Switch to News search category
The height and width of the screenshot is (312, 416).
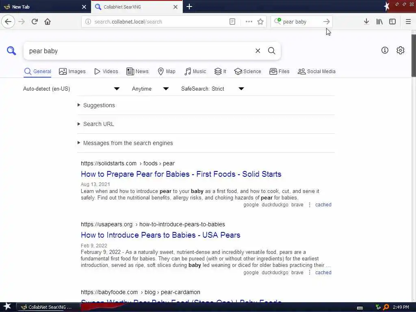pyautogui.click(x=137, y=71)
